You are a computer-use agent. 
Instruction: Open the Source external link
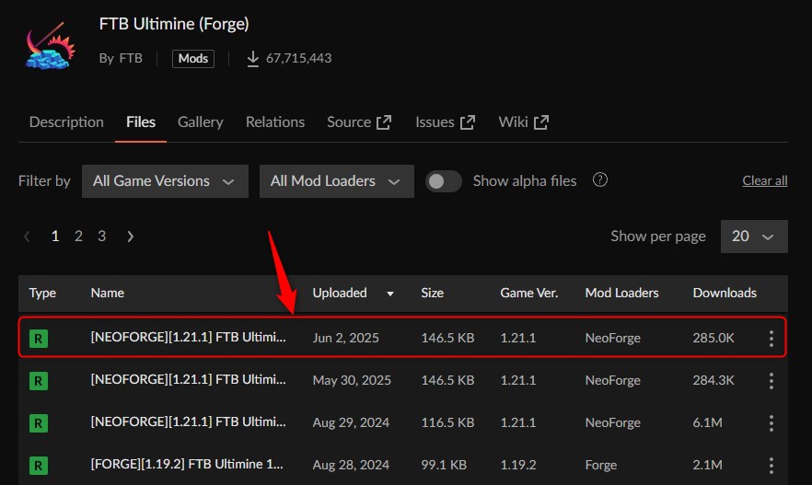[x=359, y=122]
